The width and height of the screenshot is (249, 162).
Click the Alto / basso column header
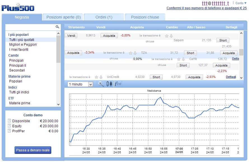196,27
